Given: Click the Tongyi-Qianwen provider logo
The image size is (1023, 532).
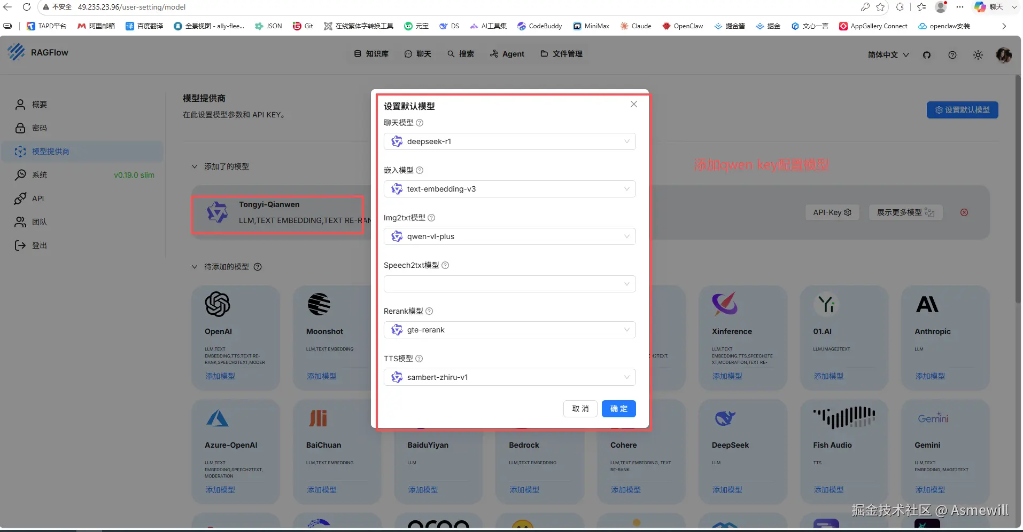Looking at the screenshot, I should pos(217,212).
